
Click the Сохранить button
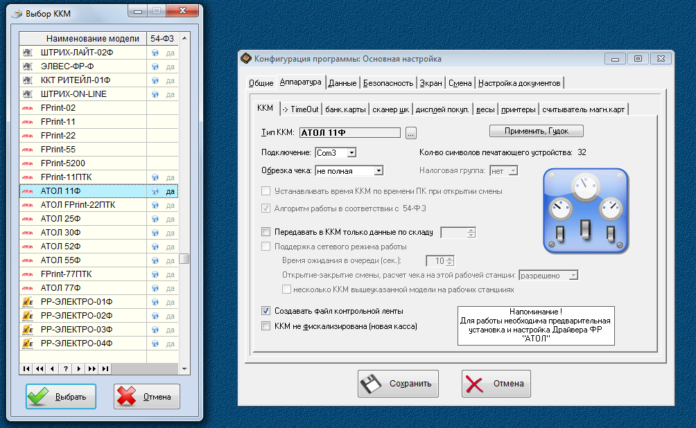[x=398, y=384]
